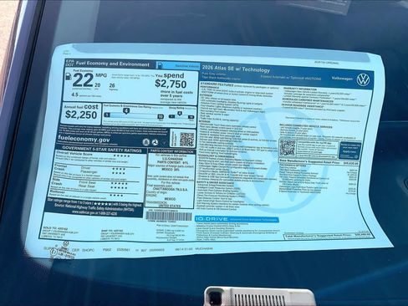The height and width of the screenshot is (306, 408).
Task: Click the QR code beside fueleconomy.gov
Action: [186, 140]
